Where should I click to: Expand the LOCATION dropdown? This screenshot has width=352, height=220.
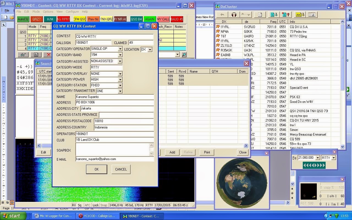[150, 50]
